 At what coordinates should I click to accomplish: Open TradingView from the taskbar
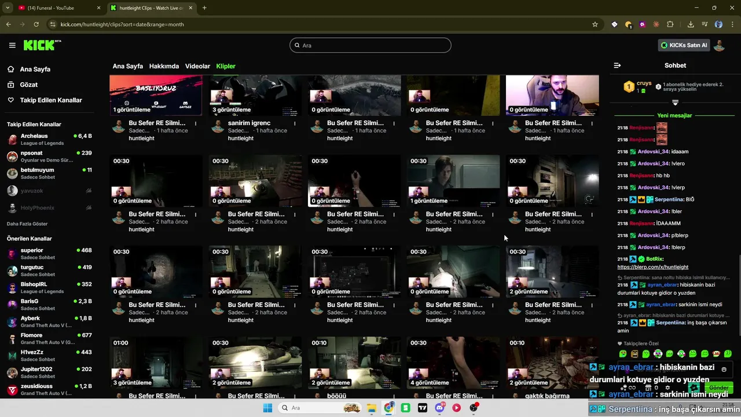(423, 408)
